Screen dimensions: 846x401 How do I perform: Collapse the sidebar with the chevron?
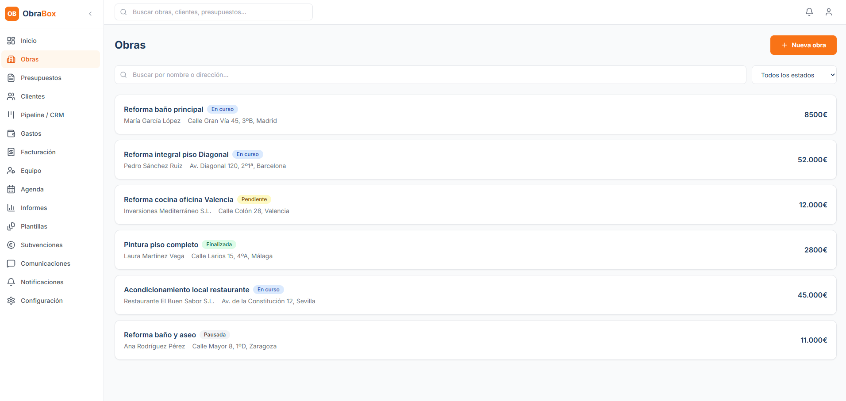coord(90,14)
